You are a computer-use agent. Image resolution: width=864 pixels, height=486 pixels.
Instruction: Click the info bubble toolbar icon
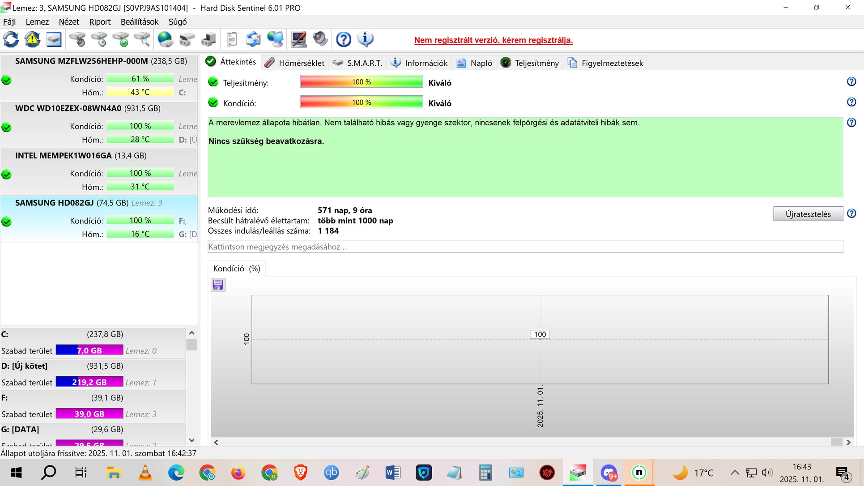pos(366,39)
